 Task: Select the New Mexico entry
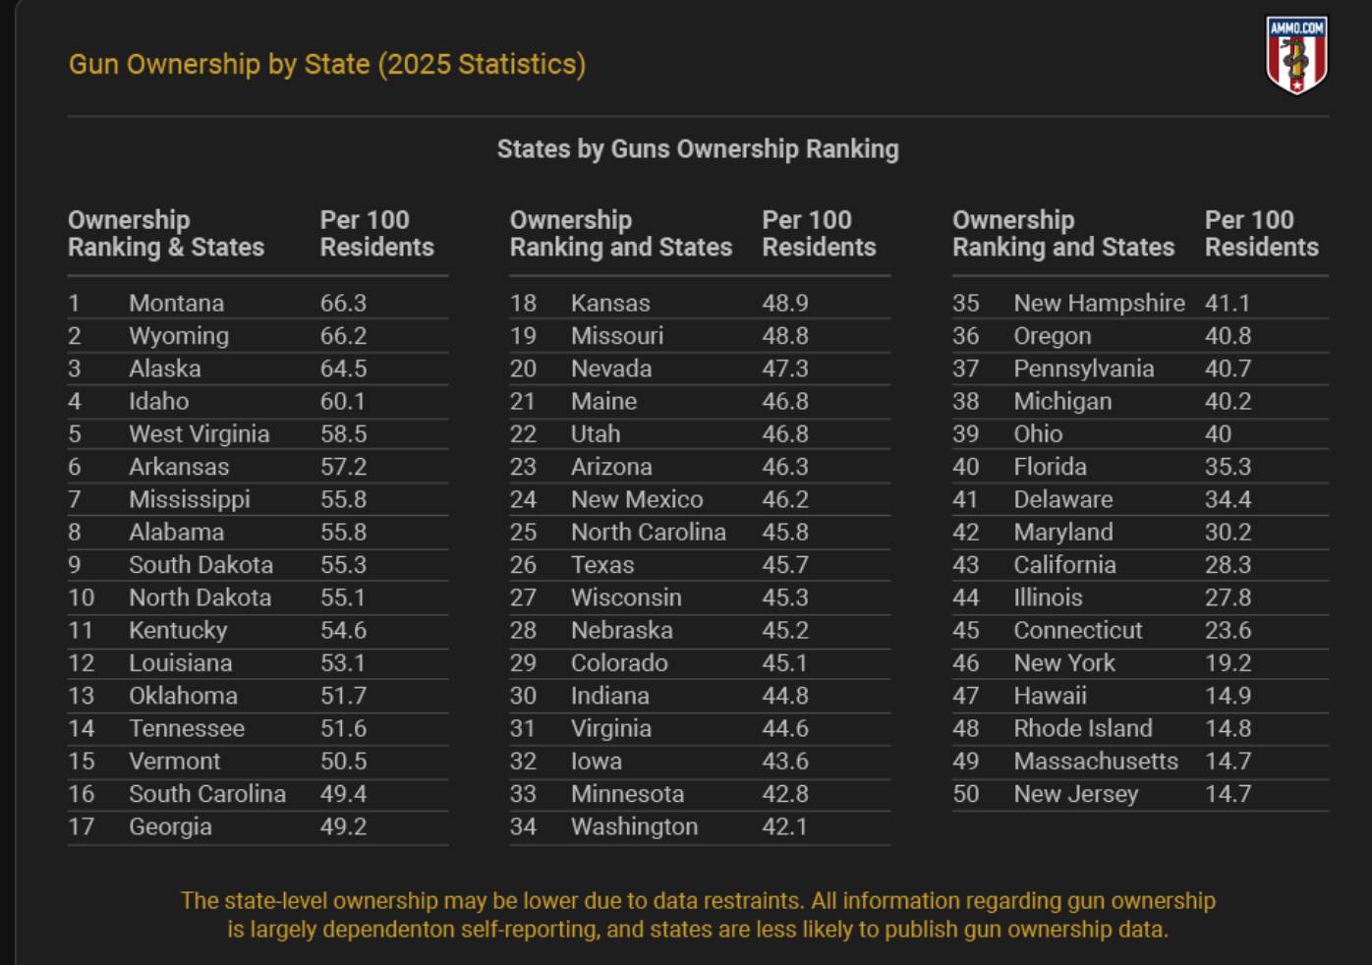637,500
